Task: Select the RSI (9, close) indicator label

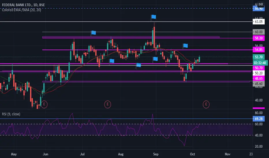Action: [x=11, y=114]
